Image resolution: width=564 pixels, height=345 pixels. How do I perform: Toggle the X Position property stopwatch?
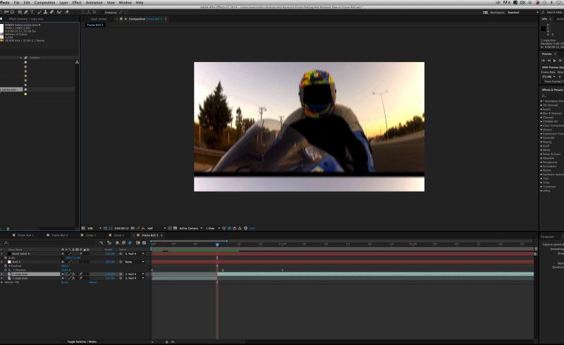6,266
